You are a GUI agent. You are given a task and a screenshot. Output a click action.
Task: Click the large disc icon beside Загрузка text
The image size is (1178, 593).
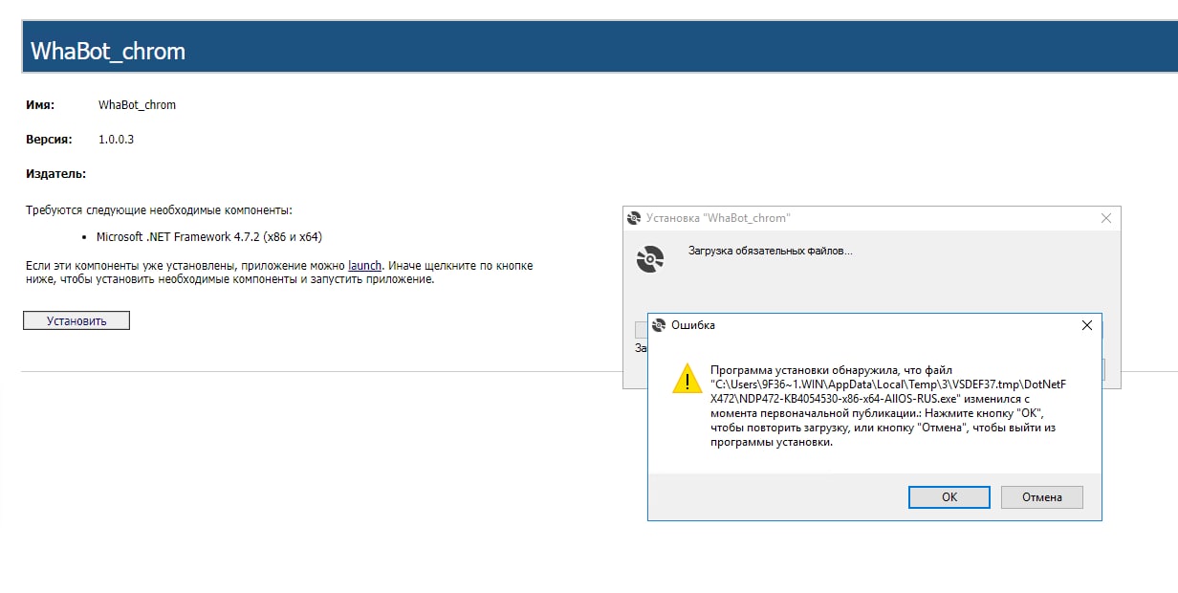[x=650, y=259]
